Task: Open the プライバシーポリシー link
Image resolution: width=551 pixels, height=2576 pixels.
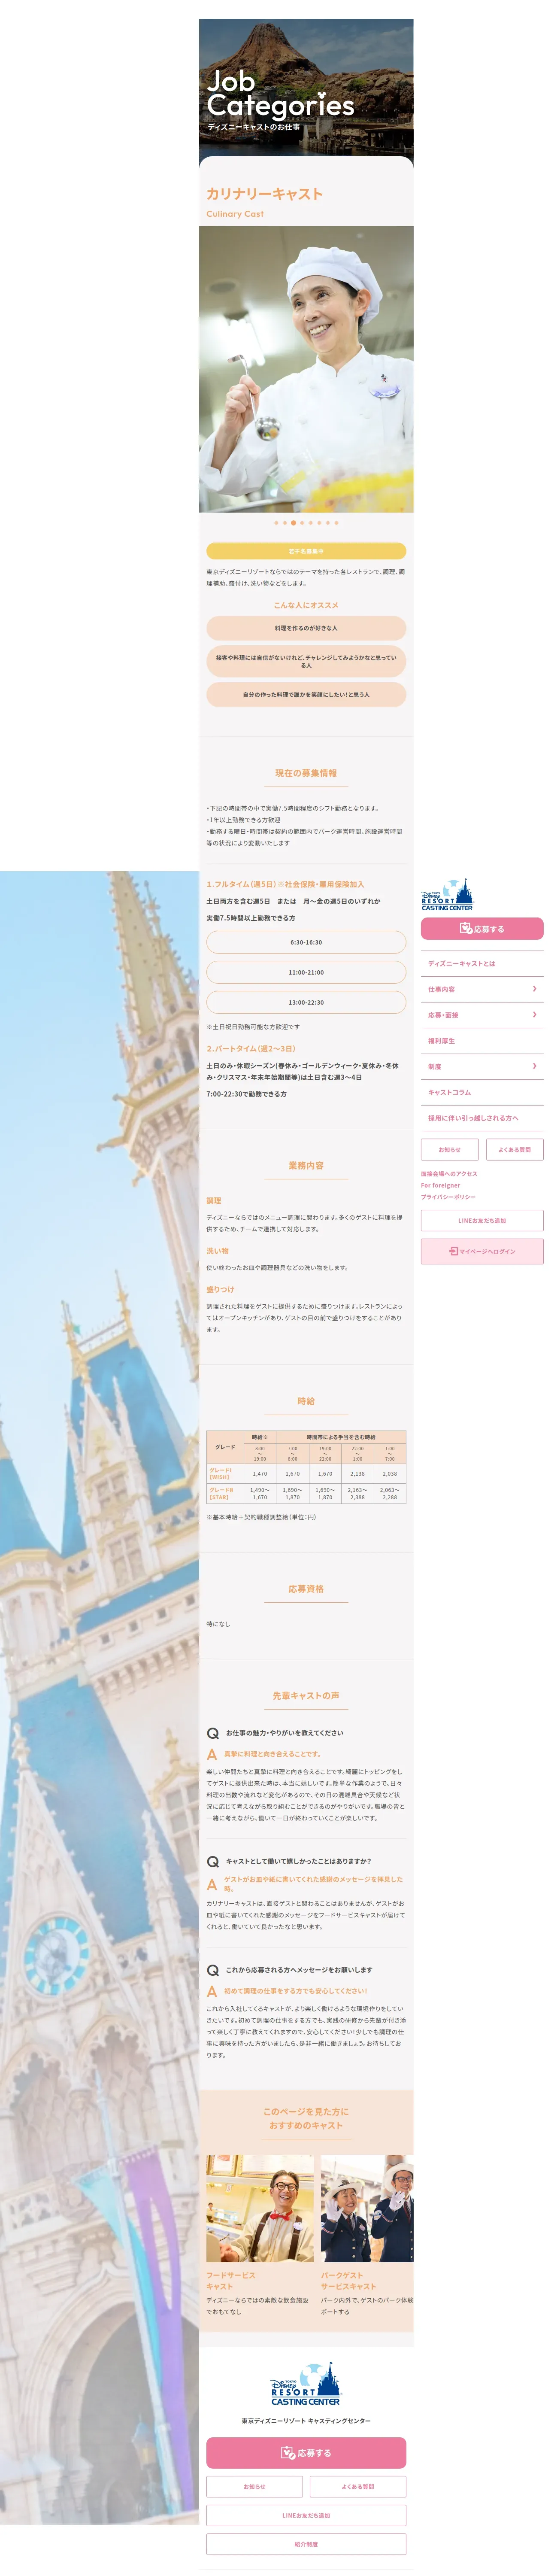Action: click(x=448, y=1197)
